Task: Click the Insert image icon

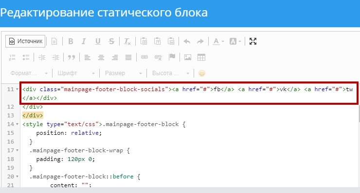Action: click(188, 58)
